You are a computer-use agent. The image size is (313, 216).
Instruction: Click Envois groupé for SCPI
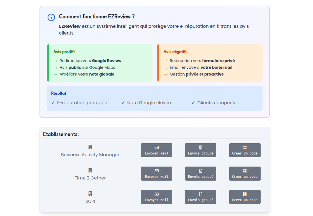(x=200, y=197)
